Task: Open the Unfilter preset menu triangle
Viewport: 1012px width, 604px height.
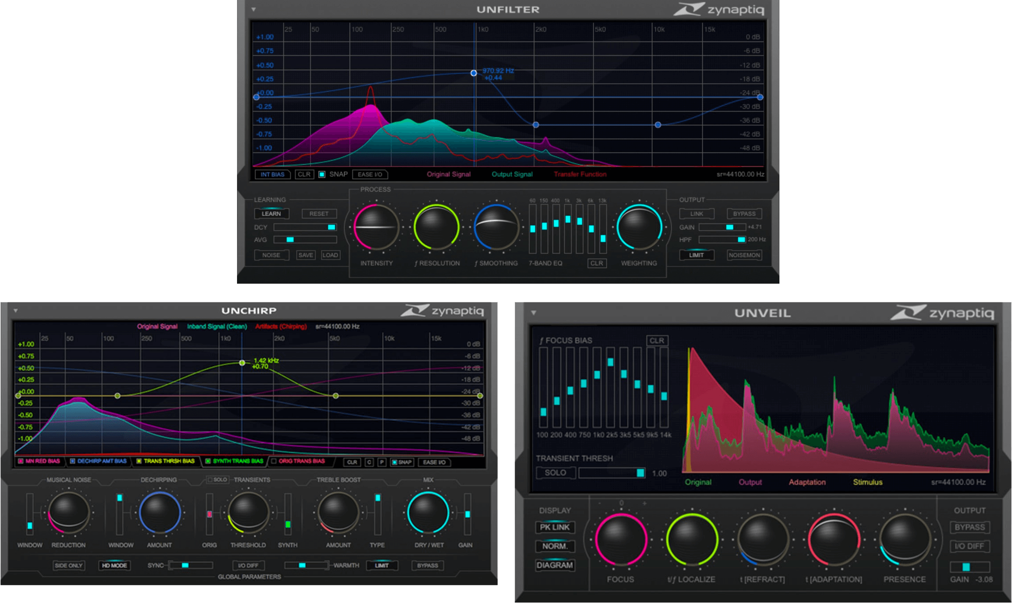Action: coord(254,9)
